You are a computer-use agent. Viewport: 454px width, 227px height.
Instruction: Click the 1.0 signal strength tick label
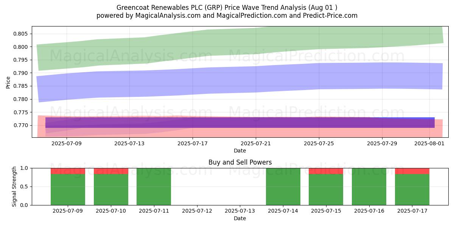[x=24, y=168]
